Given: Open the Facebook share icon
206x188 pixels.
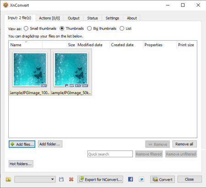Looking at the screenshot, I should [130, 179].
